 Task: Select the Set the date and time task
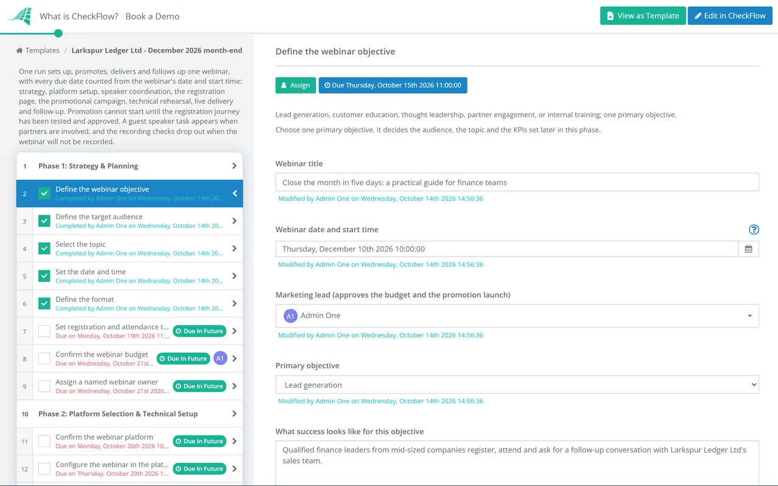pyautogui.click(x=129, y=276)
